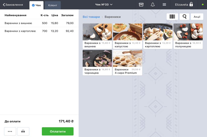This screenshot has width=207, height=137.
Task: Add Вареники з чорницею to order
Action: pyautogui.click(x=97, y=63)
